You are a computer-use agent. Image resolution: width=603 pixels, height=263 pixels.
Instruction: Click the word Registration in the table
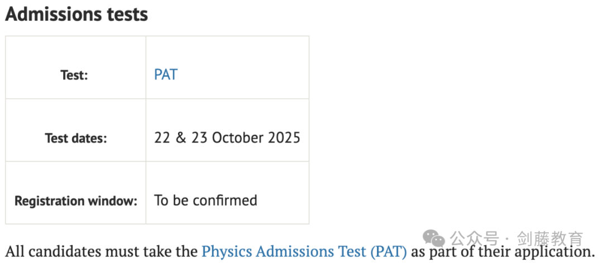tap(46, 201)
